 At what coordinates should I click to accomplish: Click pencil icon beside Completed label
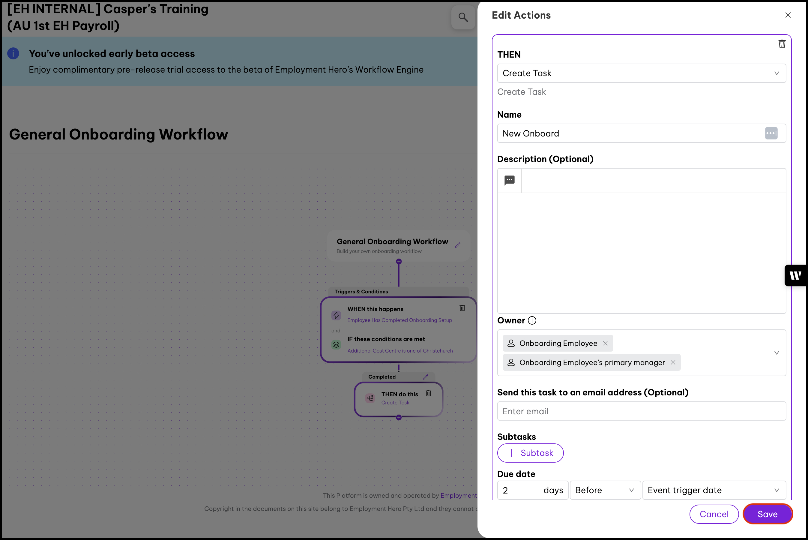(426, 377)
